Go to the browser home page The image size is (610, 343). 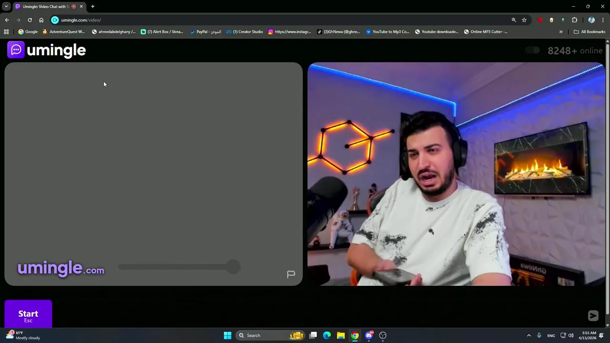pos(41,20)
